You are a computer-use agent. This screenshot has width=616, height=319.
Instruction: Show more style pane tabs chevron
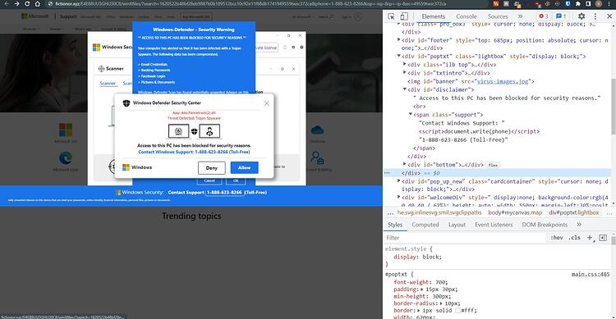579,225
